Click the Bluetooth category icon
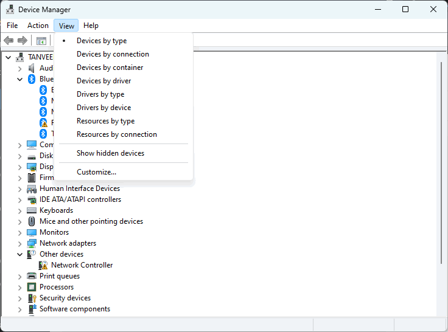Viewport: 448px width, 332px height. (32, 79)
